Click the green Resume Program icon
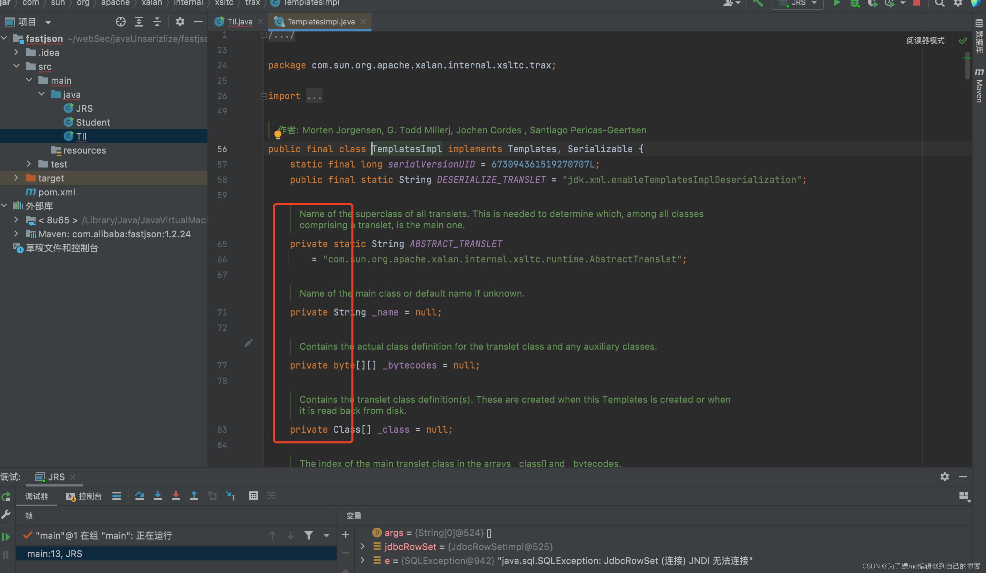This screenshot has height=573, width=986. (6, 537)
